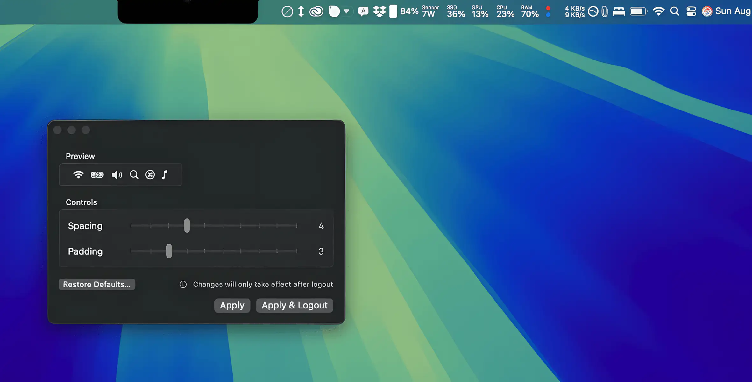Click the Spacing slider handle
Viewport: 752px width, 382px height.
tap(187, 226)
